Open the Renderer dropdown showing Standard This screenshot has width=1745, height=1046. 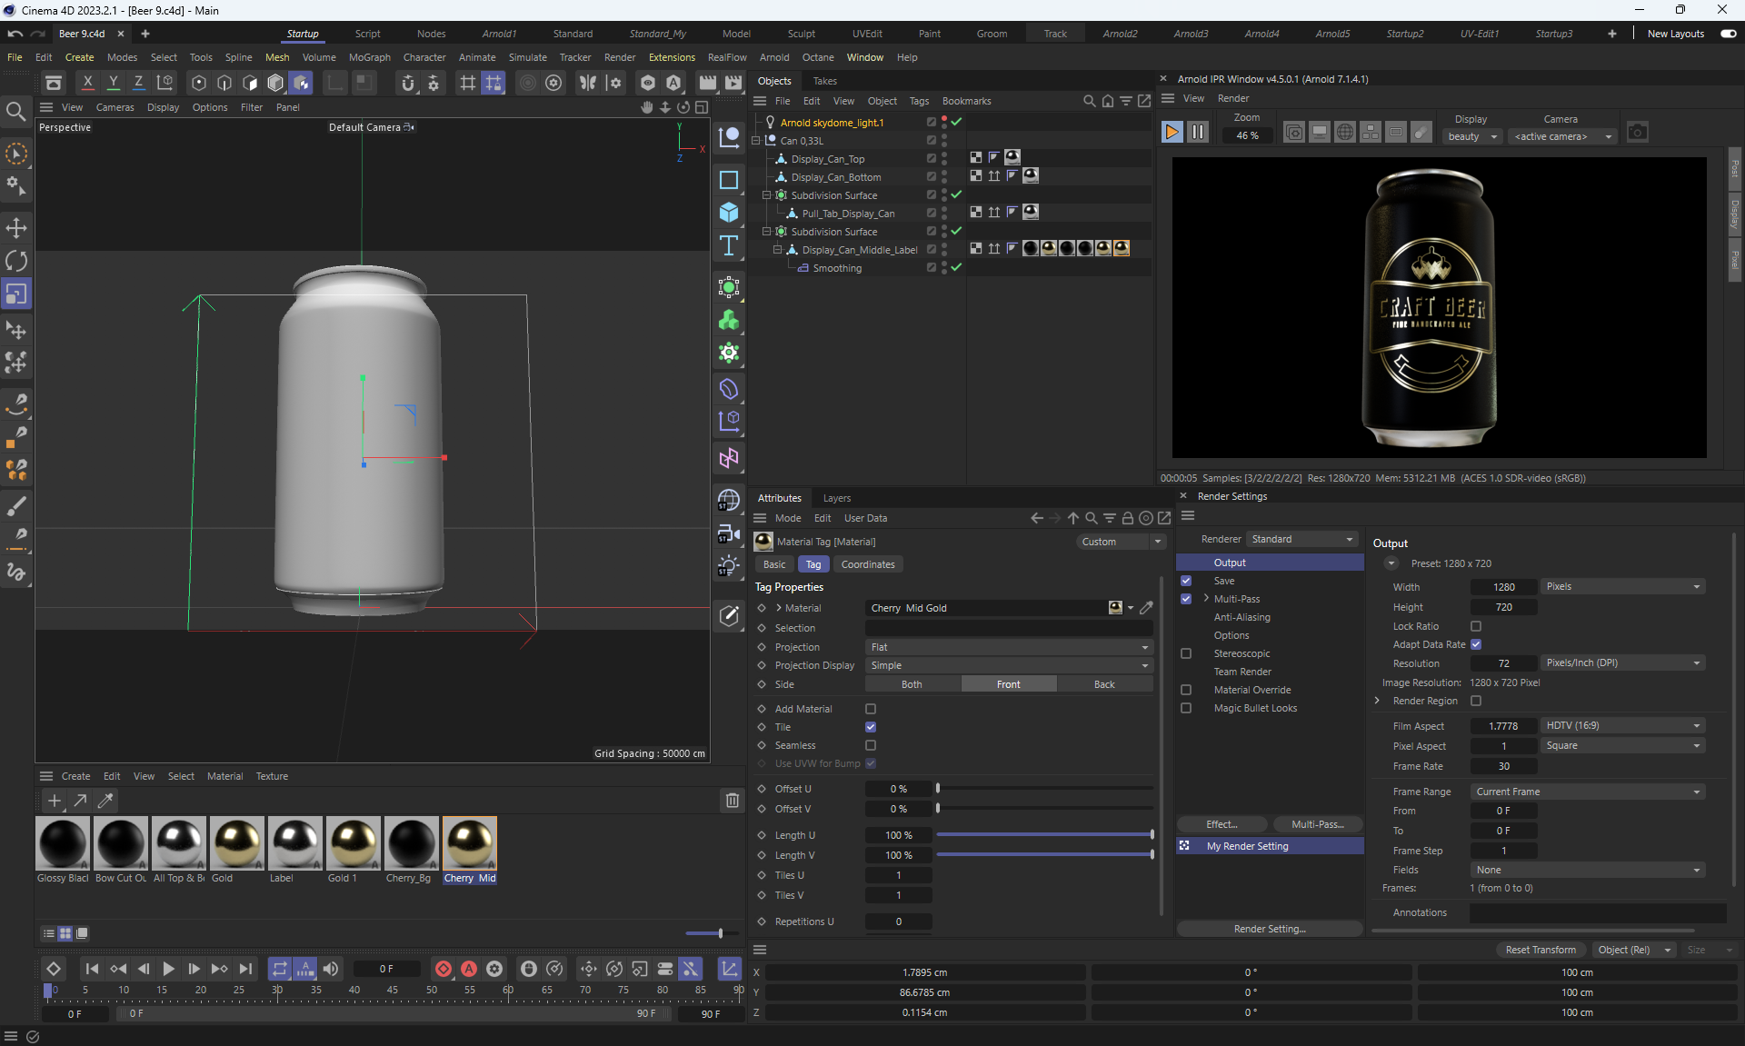click(x=1301, y=539)
